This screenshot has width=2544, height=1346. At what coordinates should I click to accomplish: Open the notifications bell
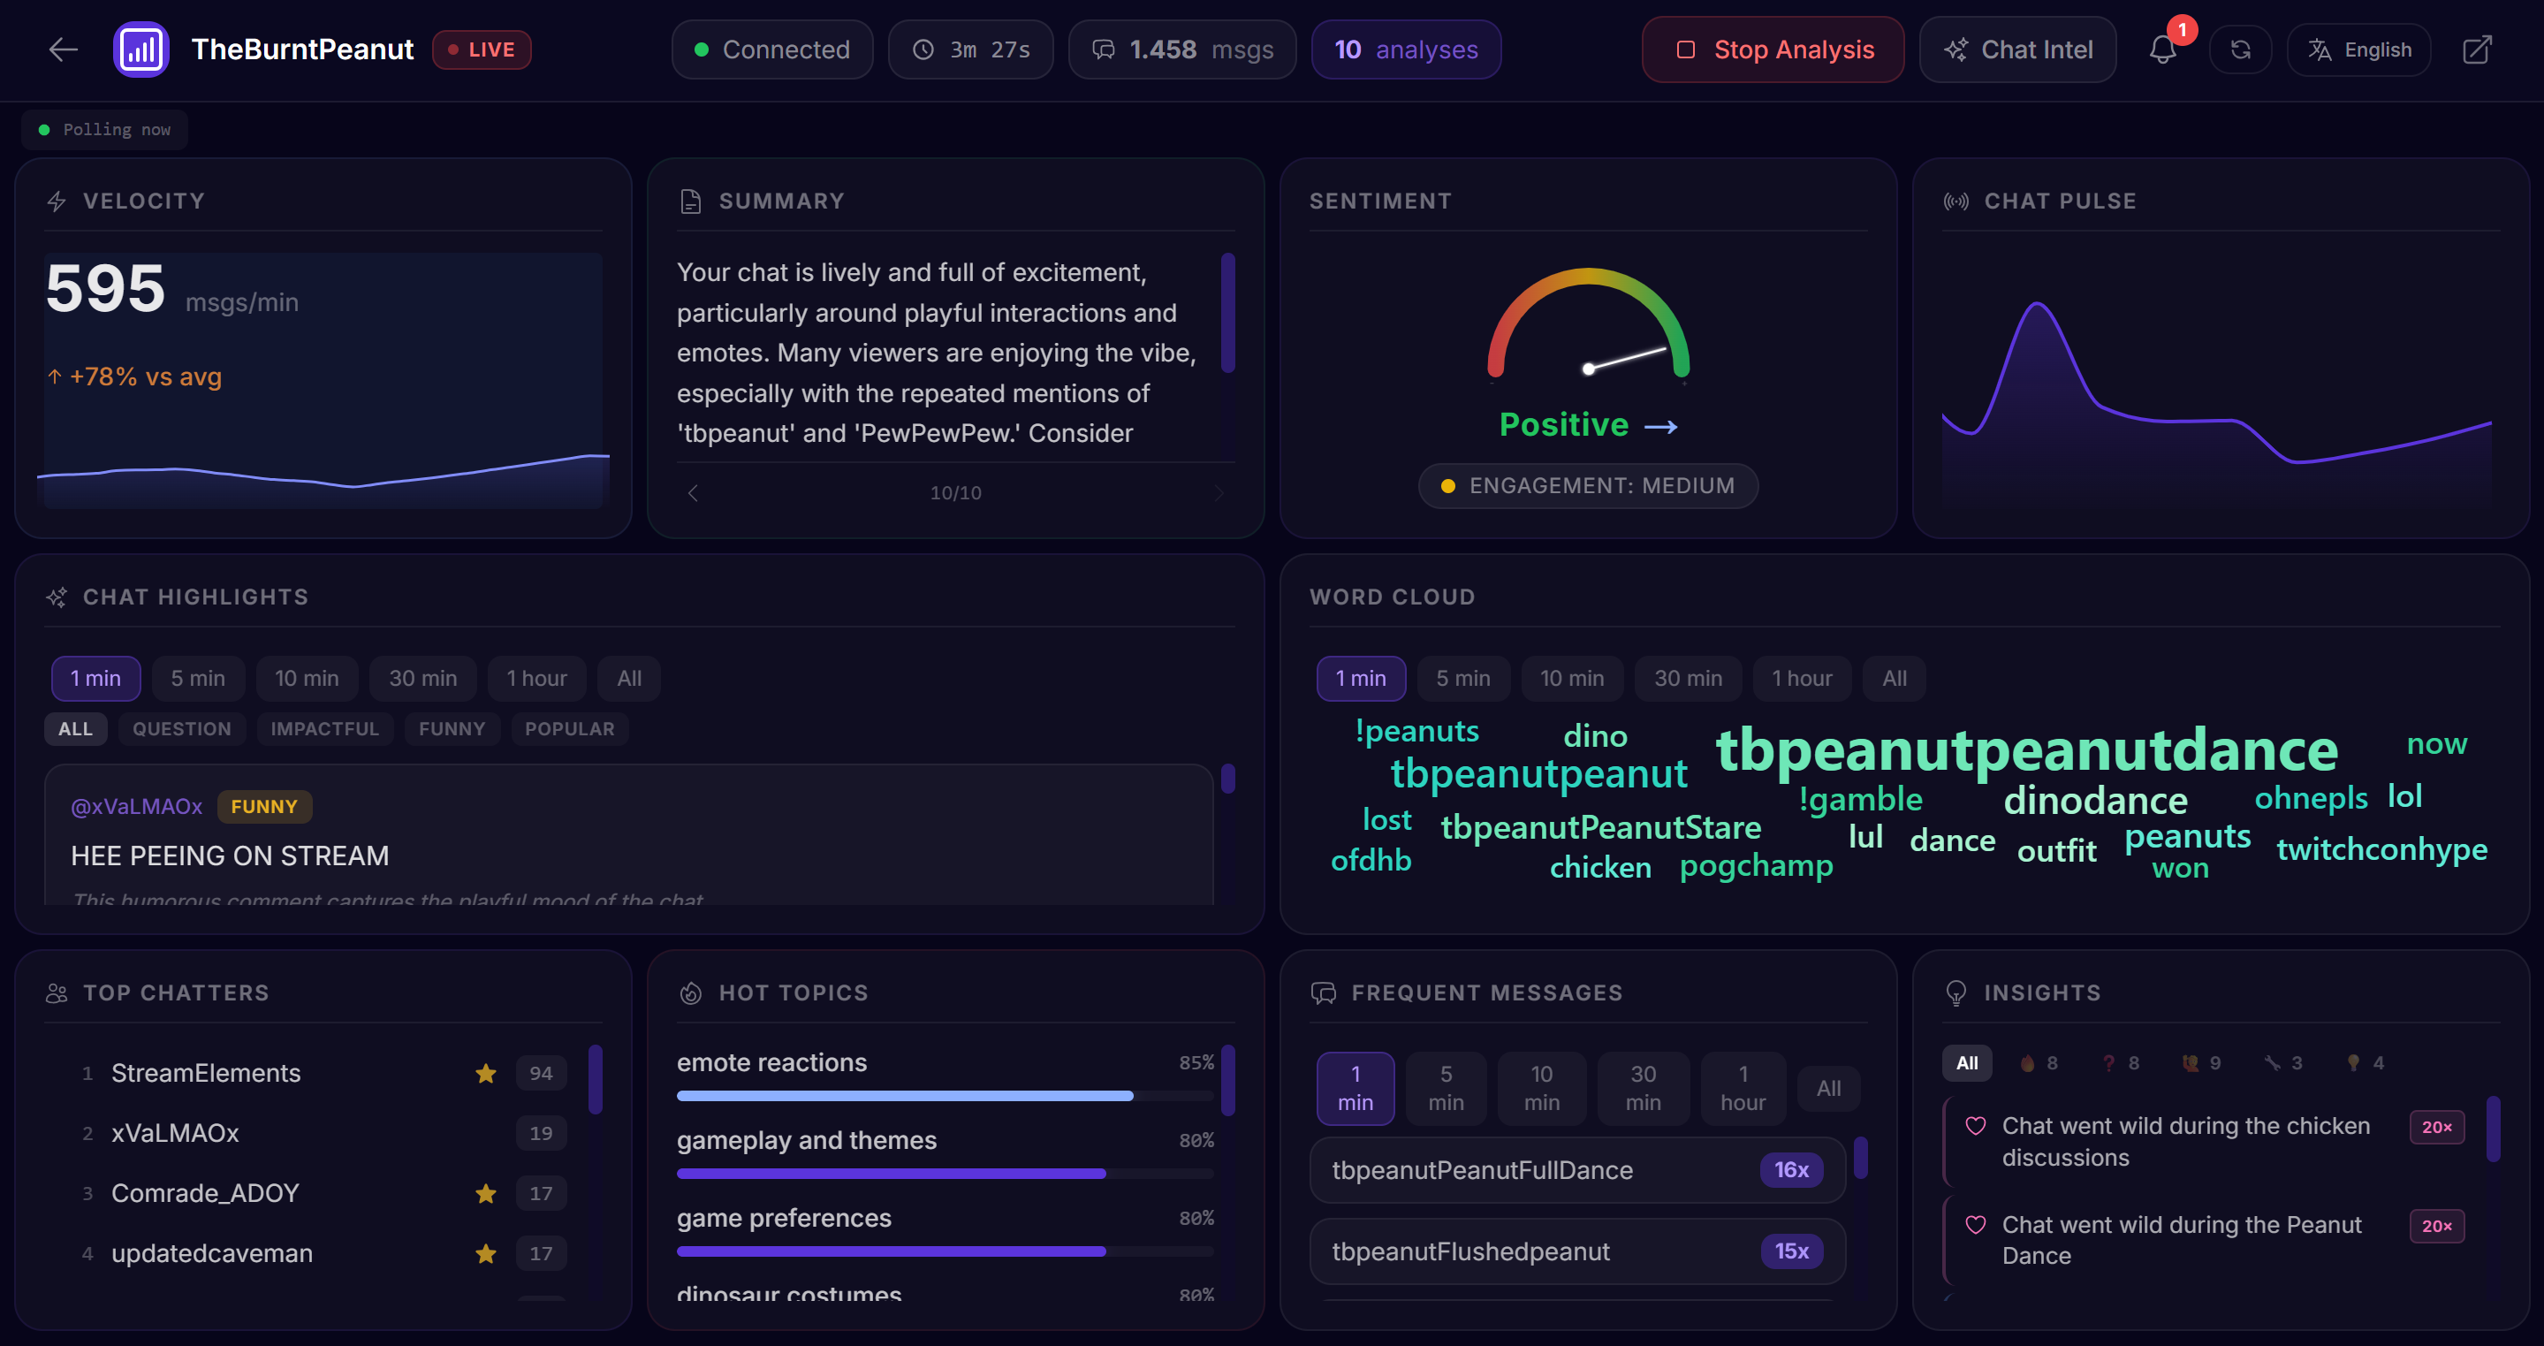pyautogui.click(x=2161, y=49)
